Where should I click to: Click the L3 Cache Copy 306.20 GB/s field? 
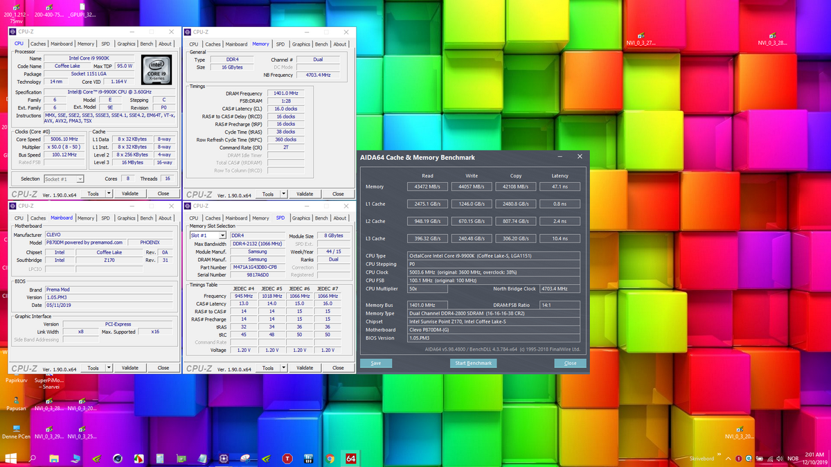[x=515, y=238]
